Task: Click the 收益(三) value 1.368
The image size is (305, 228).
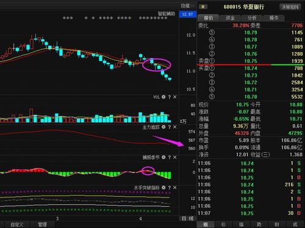Action: 296,155
